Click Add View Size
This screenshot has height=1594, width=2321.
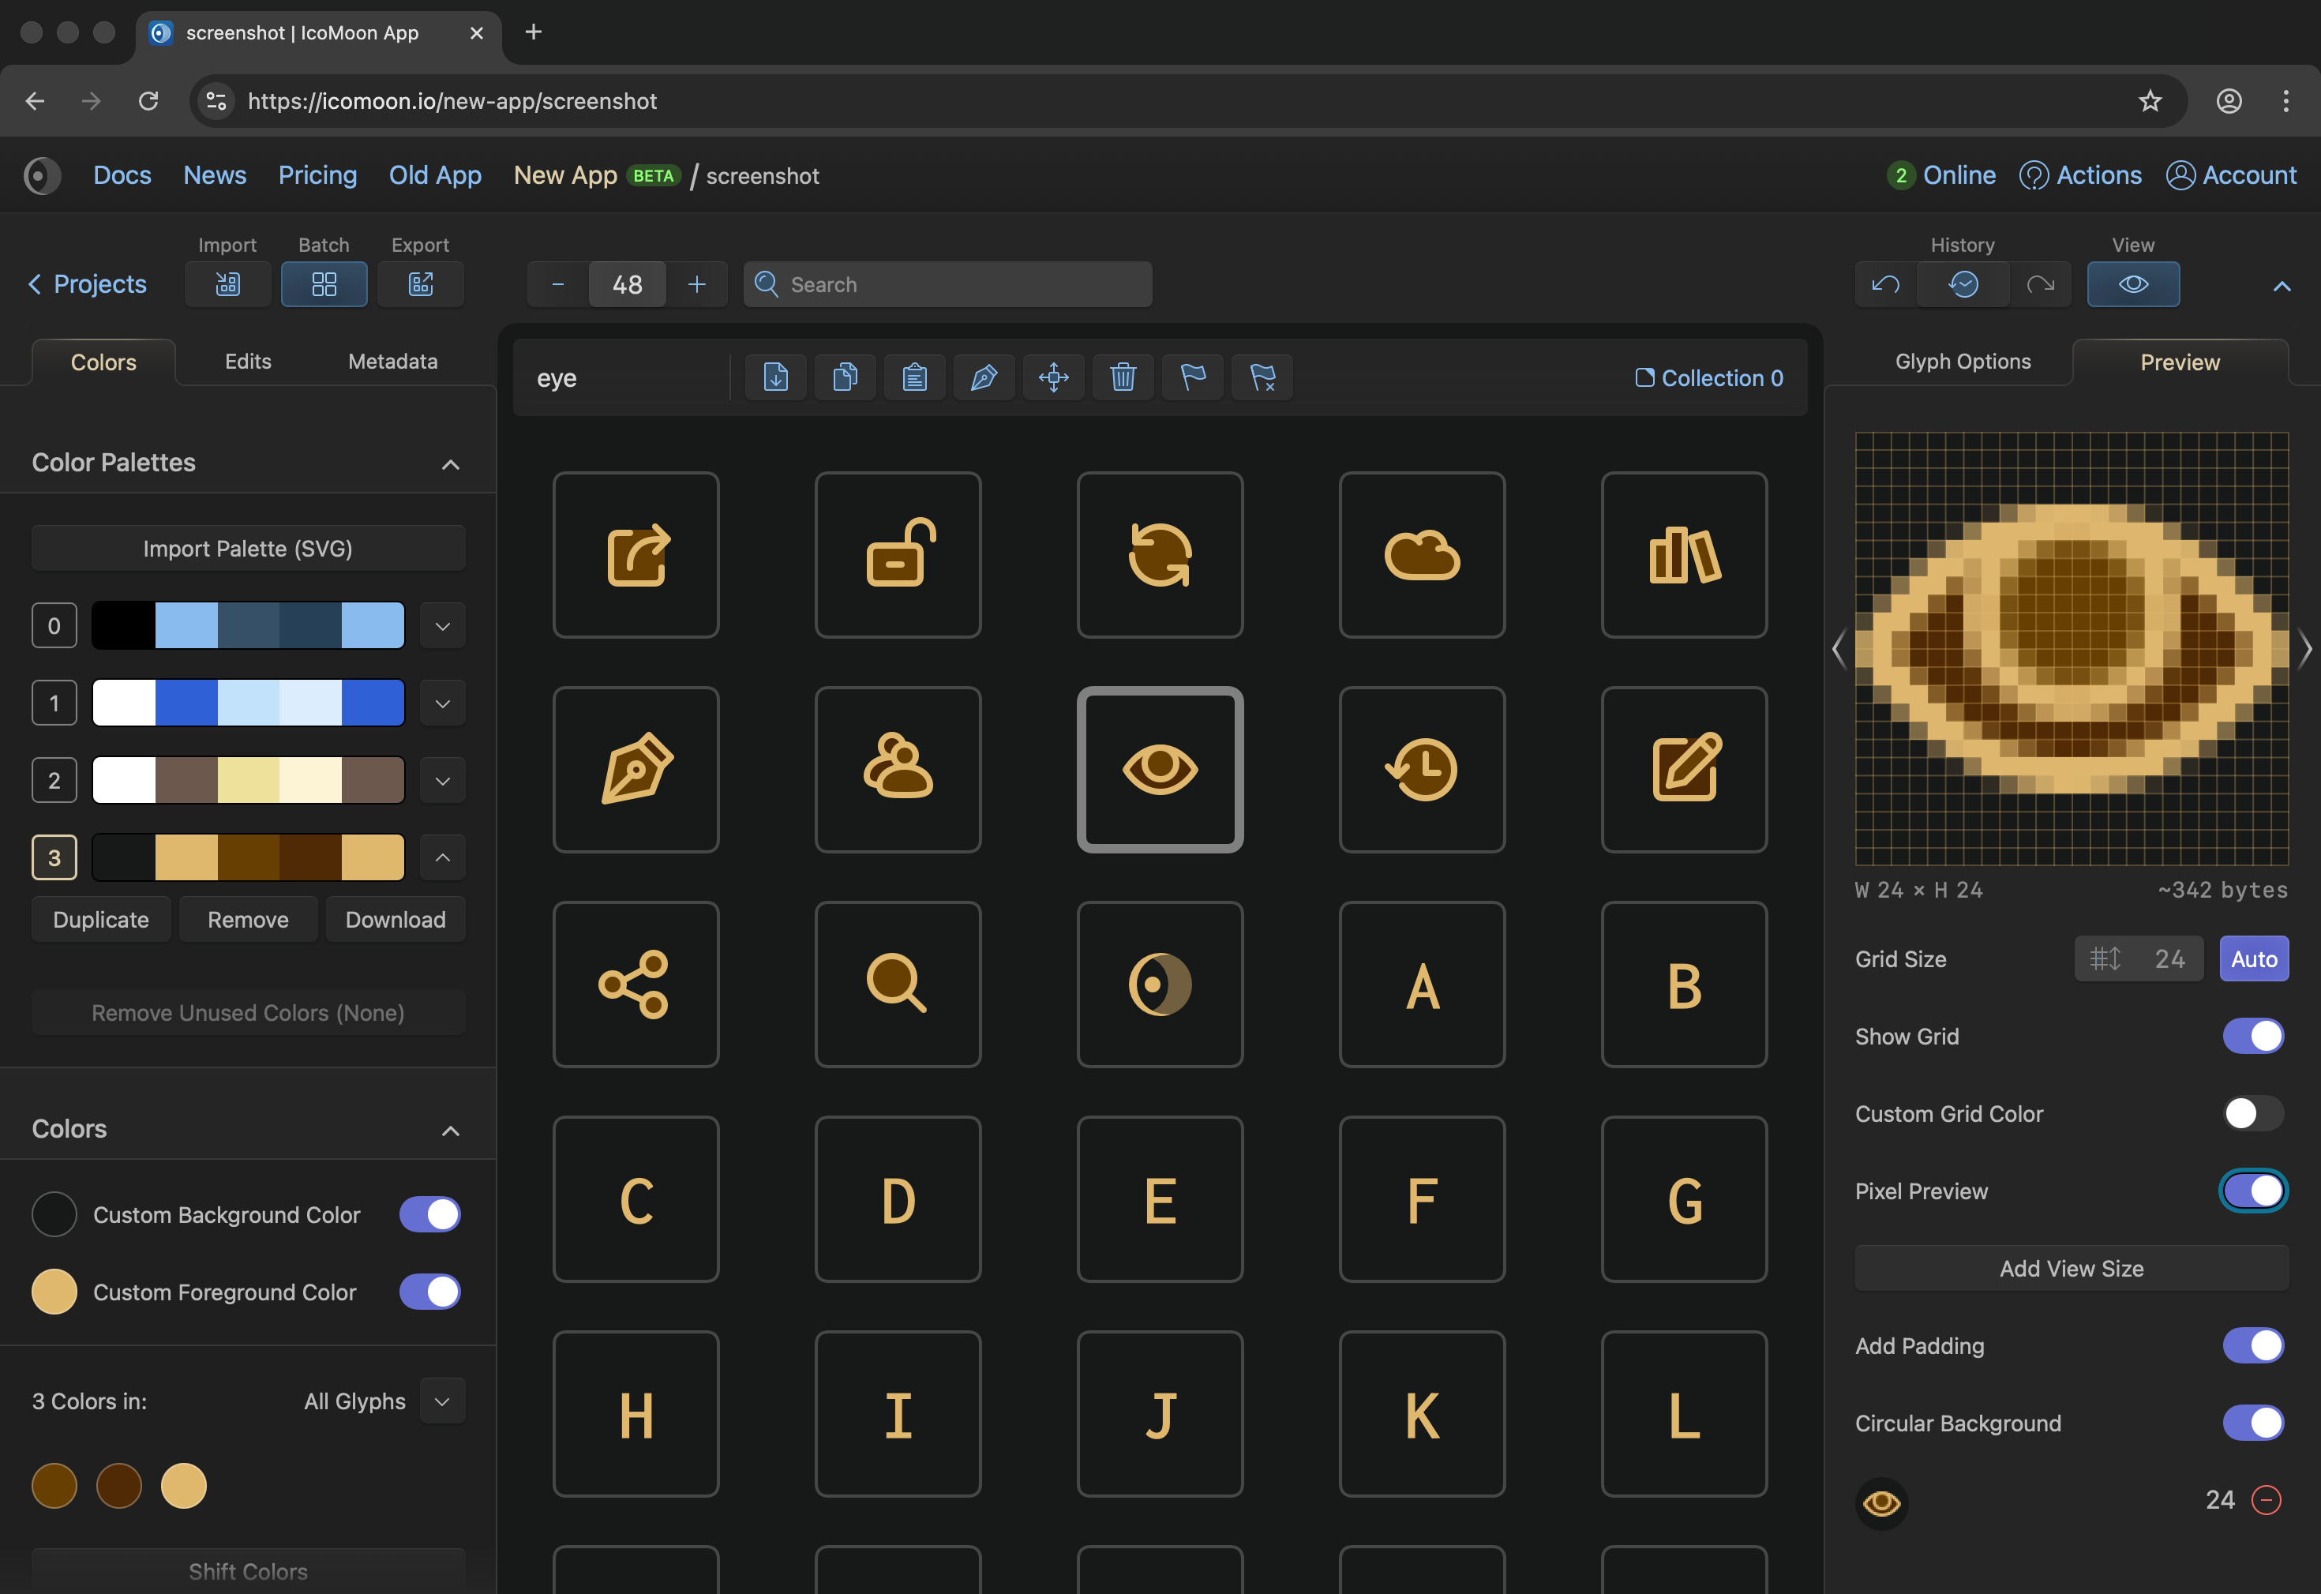tap(2070, 1269)
